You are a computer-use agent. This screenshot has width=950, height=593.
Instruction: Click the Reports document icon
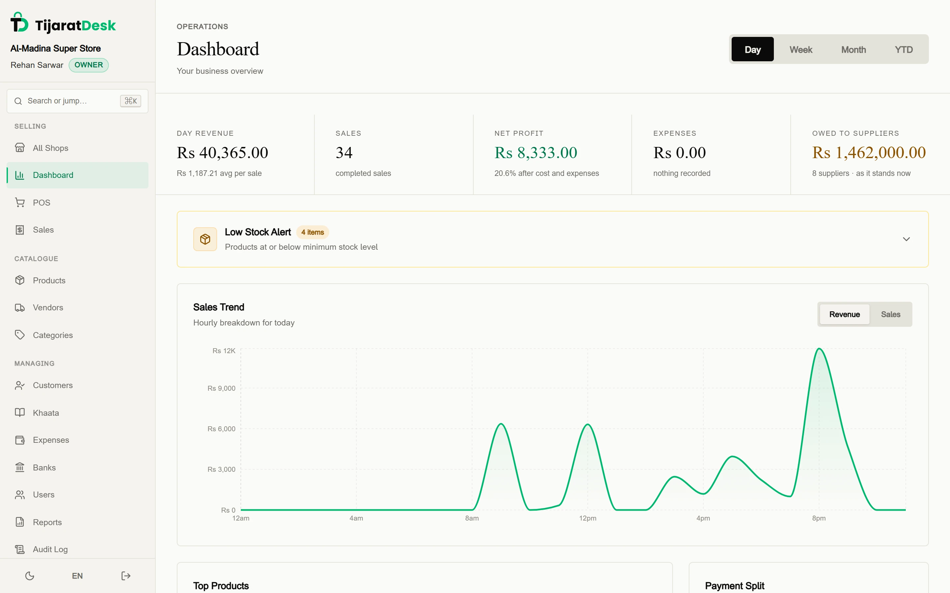(20, 522)
